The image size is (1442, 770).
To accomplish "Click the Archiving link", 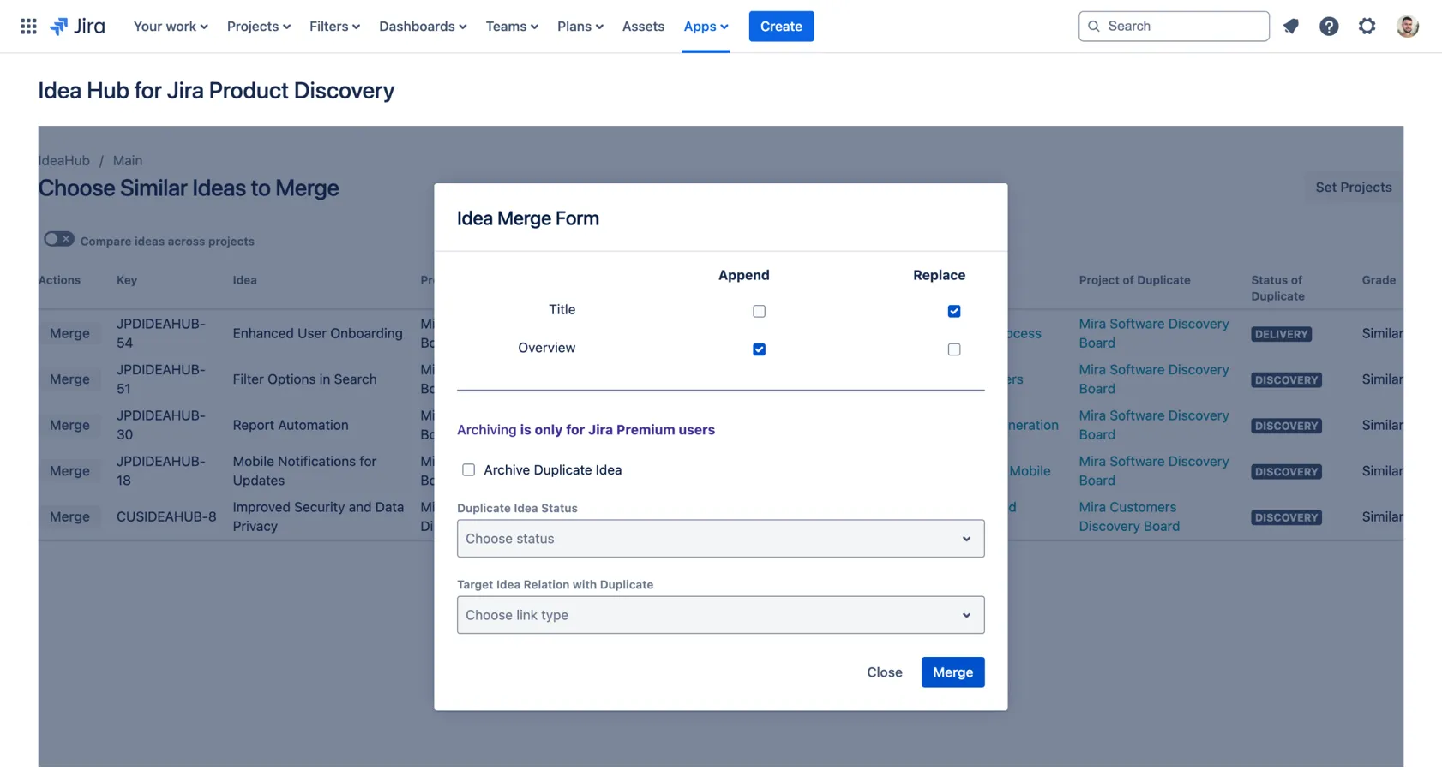I will pos(486,429).
